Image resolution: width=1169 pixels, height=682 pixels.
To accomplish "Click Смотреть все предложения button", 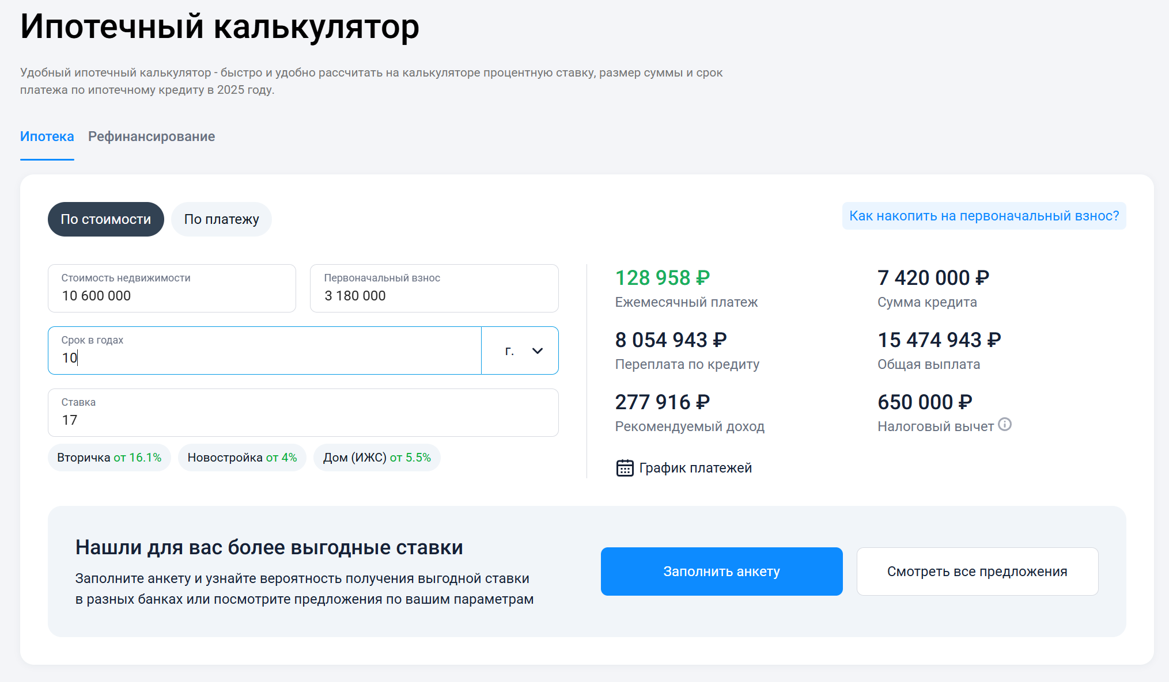I will [977, 571].
